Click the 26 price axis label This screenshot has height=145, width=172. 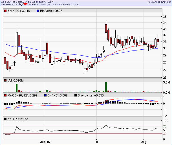165,78
